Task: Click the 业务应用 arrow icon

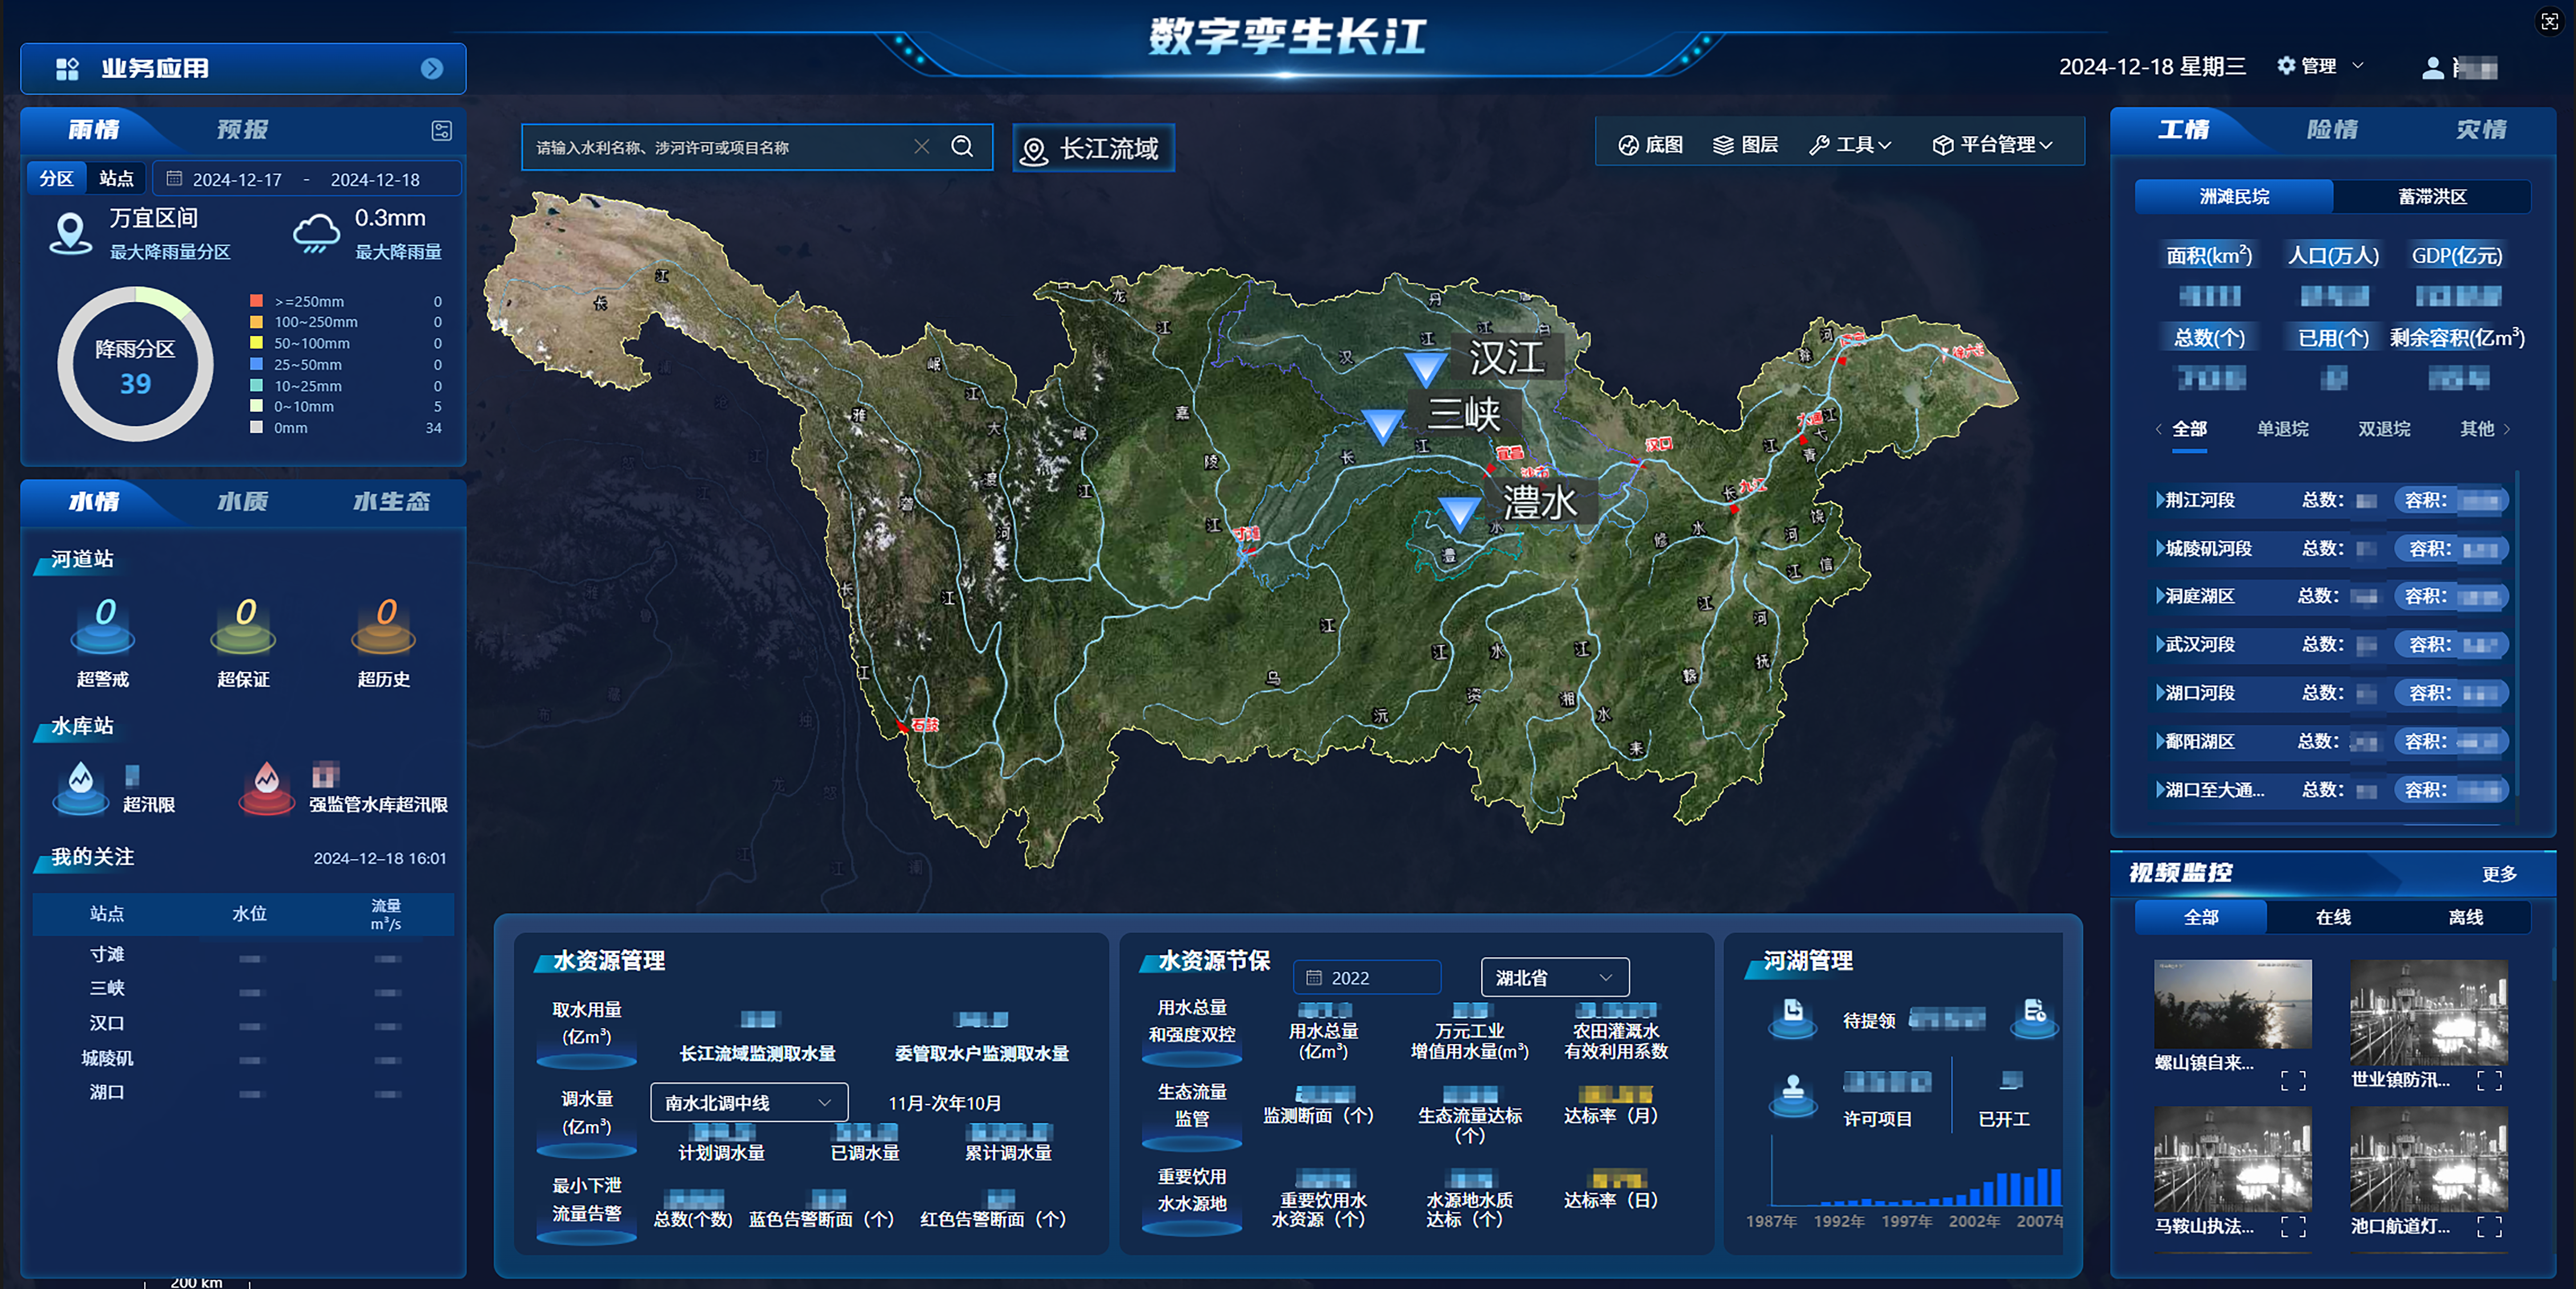Action: click(x=432, y=68)
